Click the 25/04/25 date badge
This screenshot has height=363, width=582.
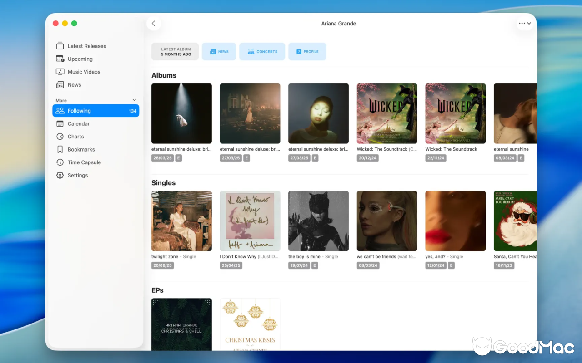[231, 265]
